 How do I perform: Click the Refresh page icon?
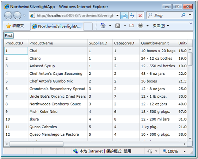(x=132, y=16)
